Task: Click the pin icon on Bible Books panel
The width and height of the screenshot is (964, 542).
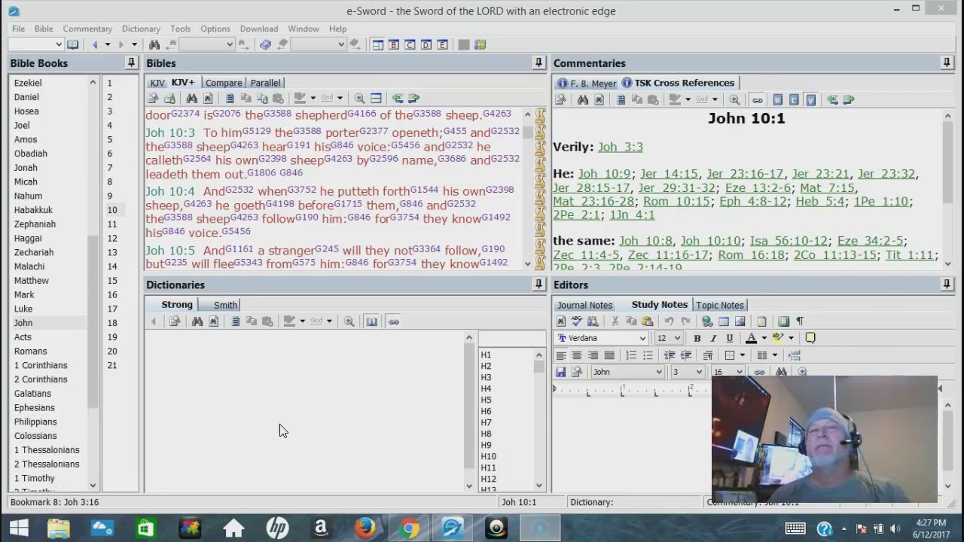Action: [x=131, y=63]
